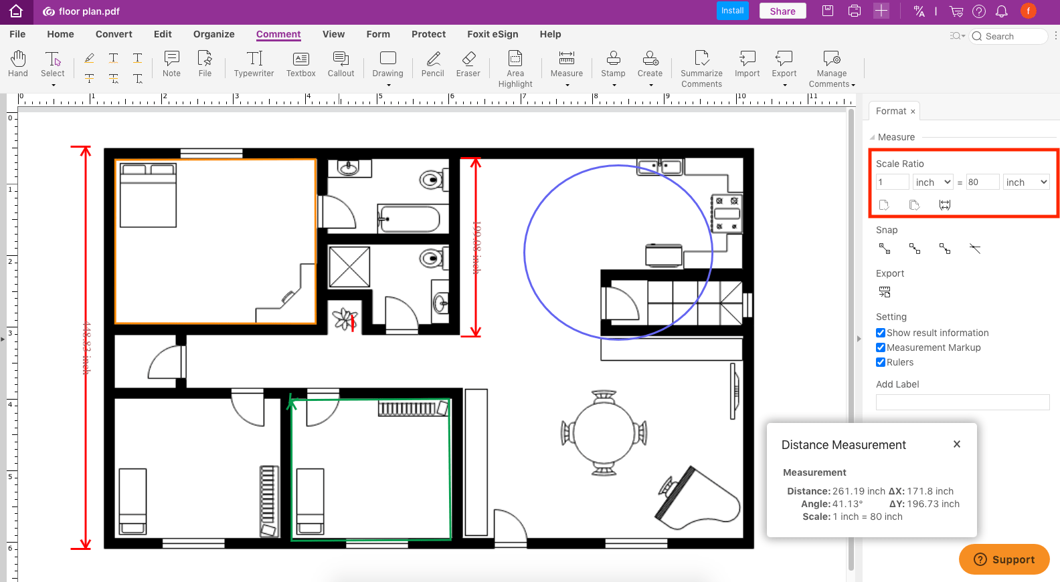Click the Add Label text field
1060x582 pixels.
962,402
